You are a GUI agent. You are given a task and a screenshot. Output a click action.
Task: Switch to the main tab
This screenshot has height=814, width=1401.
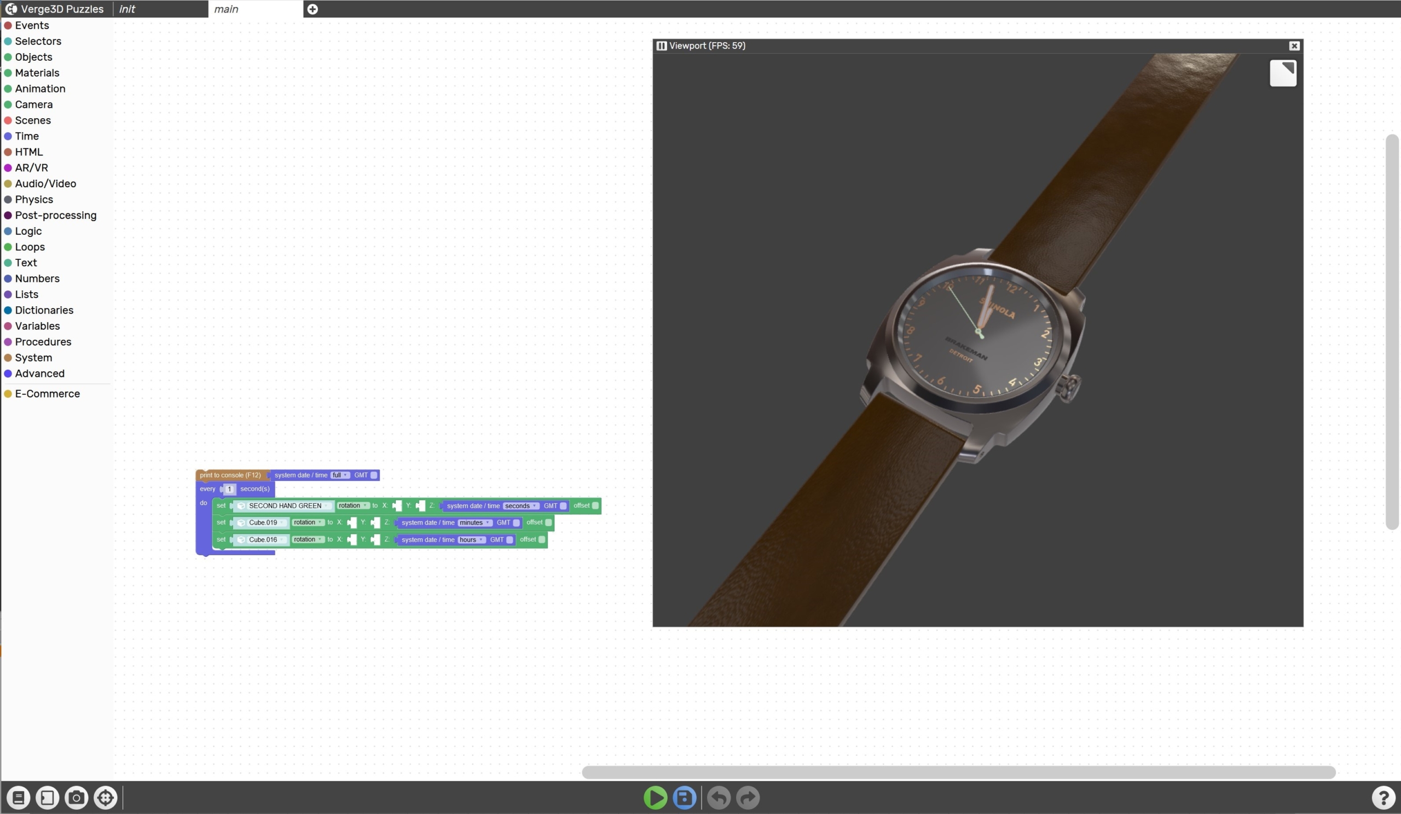pyautogui.click(x=256, y=9)
